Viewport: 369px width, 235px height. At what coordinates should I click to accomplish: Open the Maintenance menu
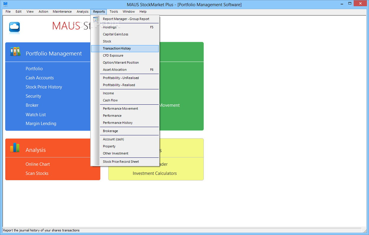[62, 12]
